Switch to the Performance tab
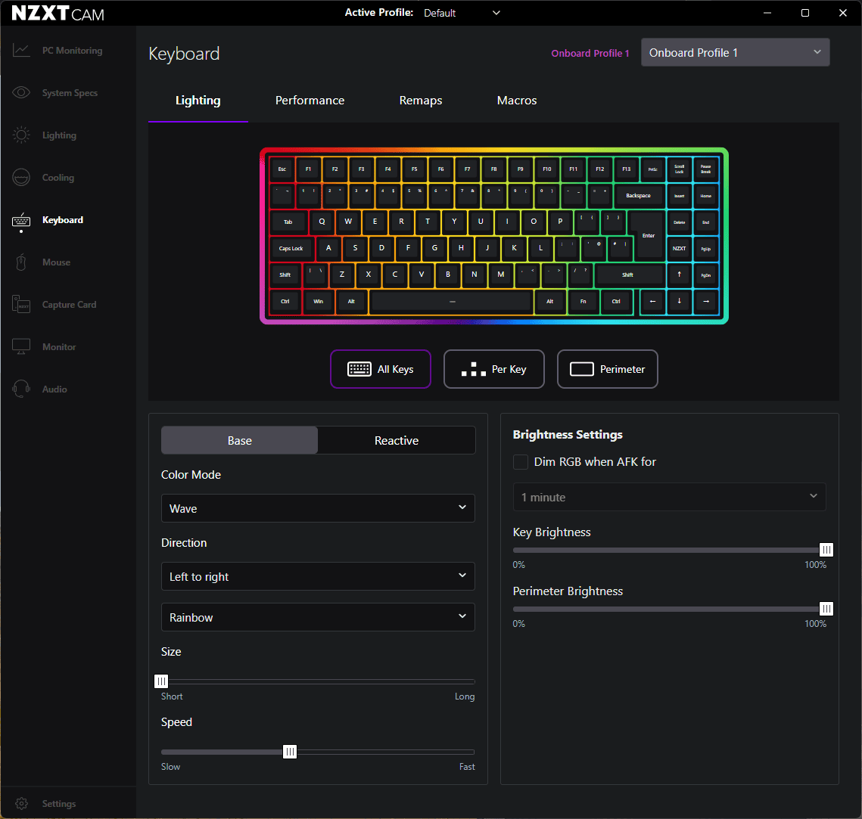This screenshot has width=862, height=819. 310,101
